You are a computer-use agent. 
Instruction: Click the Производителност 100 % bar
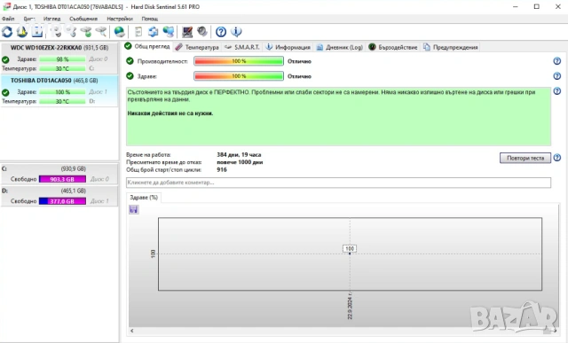[x=239, y=61]
